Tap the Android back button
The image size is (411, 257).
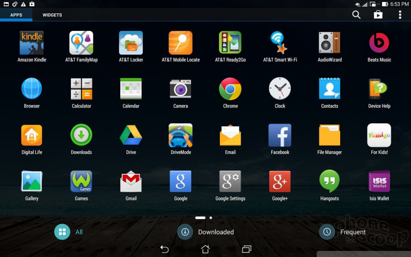pos(164,249)
